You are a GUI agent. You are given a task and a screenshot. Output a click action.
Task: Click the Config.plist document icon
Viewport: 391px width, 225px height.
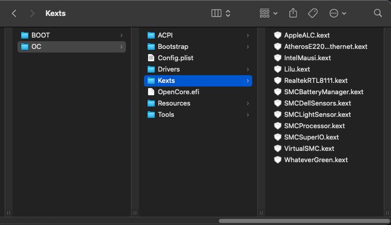tap(151, 58)
